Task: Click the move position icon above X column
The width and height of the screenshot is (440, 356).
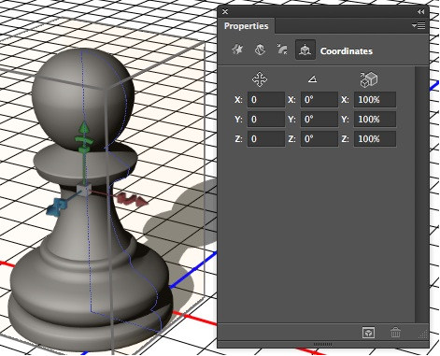Action: [x=260, y=79]
